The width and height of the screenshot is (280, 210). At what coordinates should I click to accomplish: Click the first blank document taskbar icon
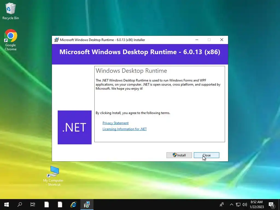46,205
